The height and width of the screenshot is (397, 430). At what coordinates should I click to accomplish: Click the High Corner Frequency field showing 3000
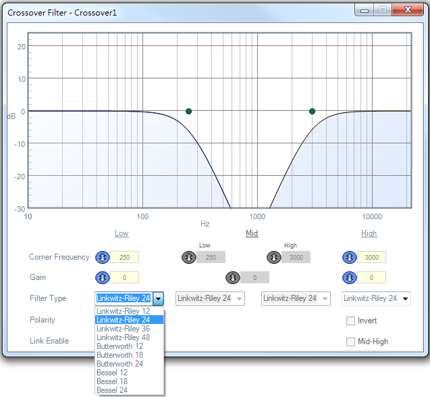371,258
